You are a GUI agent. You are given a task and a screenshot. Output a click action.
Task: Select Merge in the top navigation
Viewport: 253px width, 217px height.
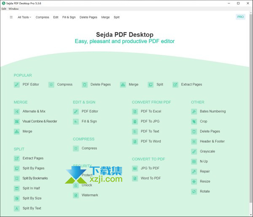point(105,17)
